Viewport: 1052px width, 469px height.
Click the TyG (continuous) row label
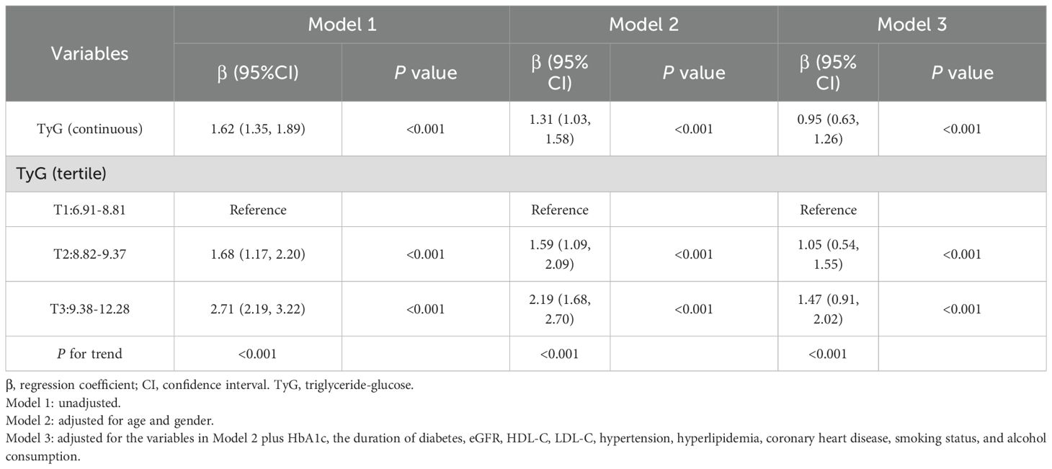tap(89, 129)
